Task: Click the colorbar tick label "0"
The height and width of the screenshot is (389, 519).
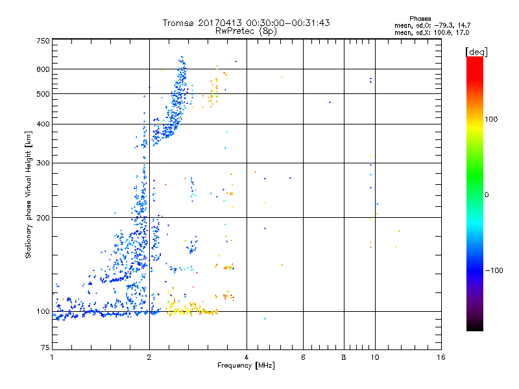Action: (x=487, y=195)
